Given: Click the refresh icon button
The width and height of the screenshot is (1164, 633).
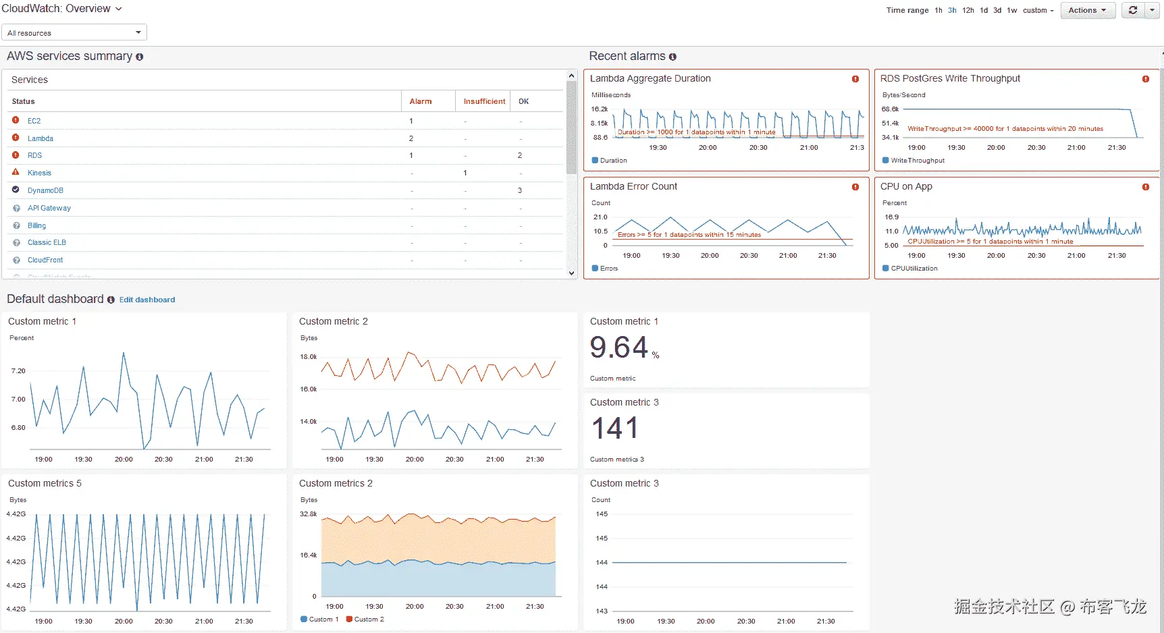Looking at the screenshot, I should click(x=1133, y=10).
